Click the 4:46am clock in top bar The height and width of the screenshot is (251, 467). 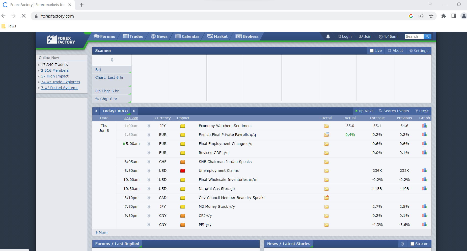pyautogui.click(x=388, y=36)
